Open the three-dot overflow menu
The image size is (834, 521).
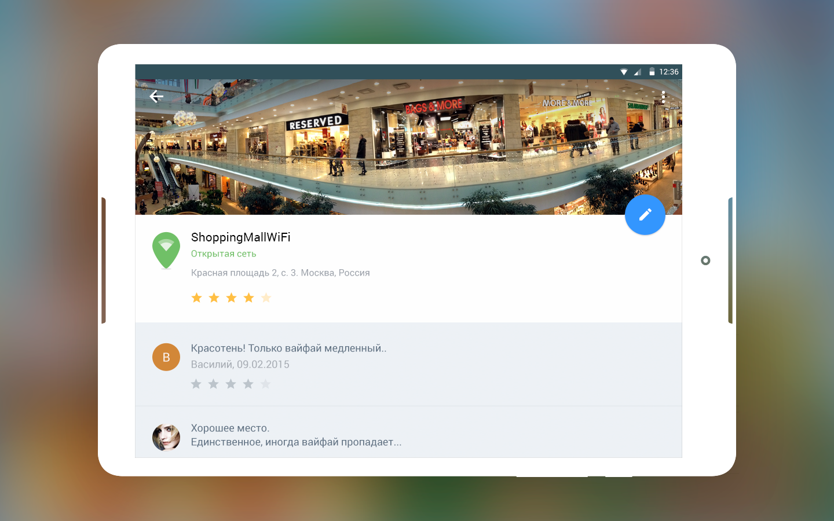663,97
